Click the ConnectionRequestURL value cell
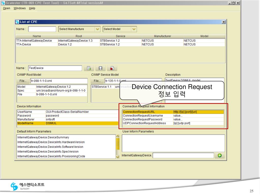The height and width of the screenshot is (195, 260). coord(198,112)
